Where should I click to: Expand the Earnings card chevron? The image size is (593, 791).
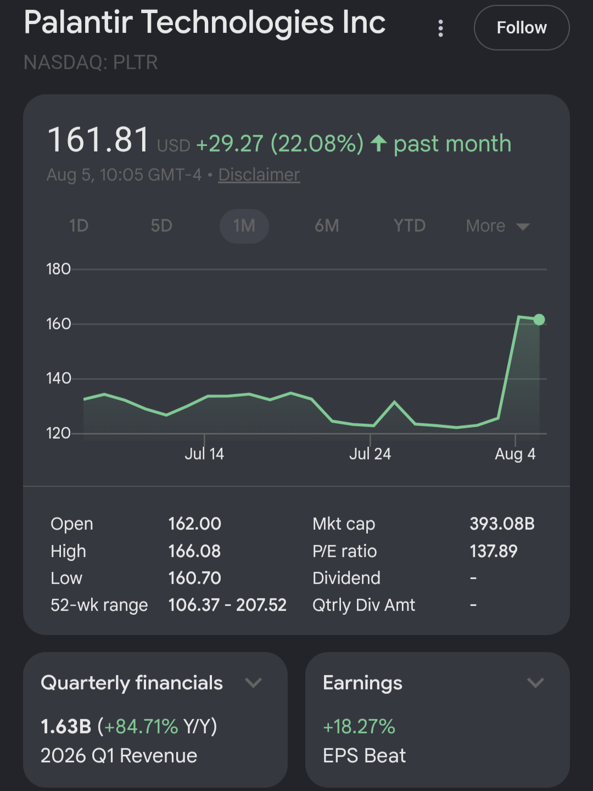pos(535,683)
